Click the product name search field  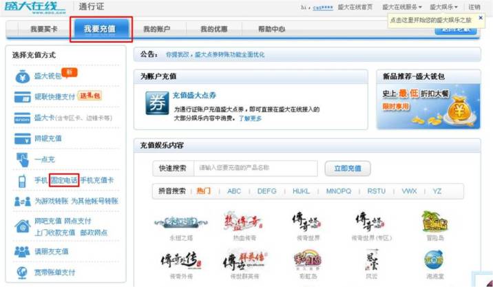tap(255, 168)
